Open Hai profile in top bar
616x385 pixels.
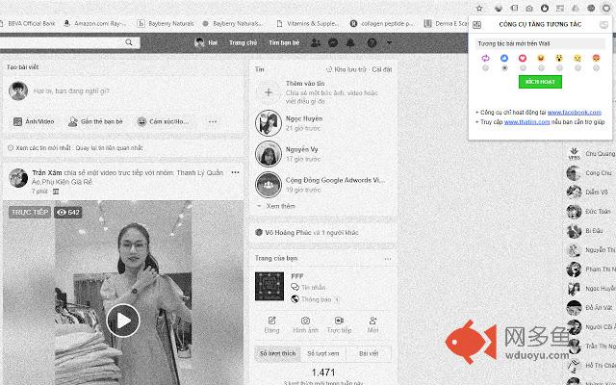(206, 42)
